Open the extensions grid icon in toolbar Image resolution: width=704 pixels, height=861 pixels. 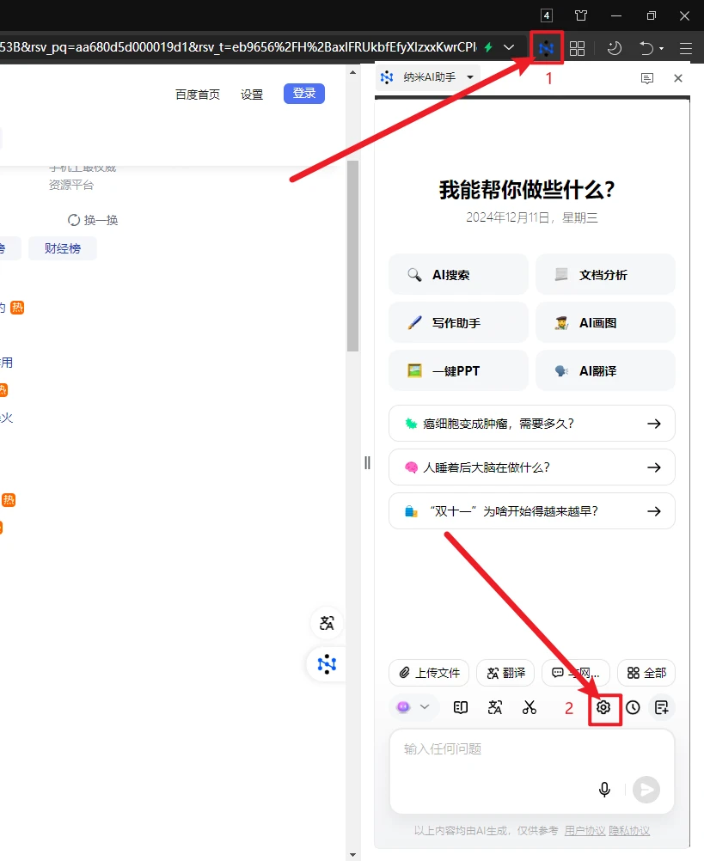[577, 48]
